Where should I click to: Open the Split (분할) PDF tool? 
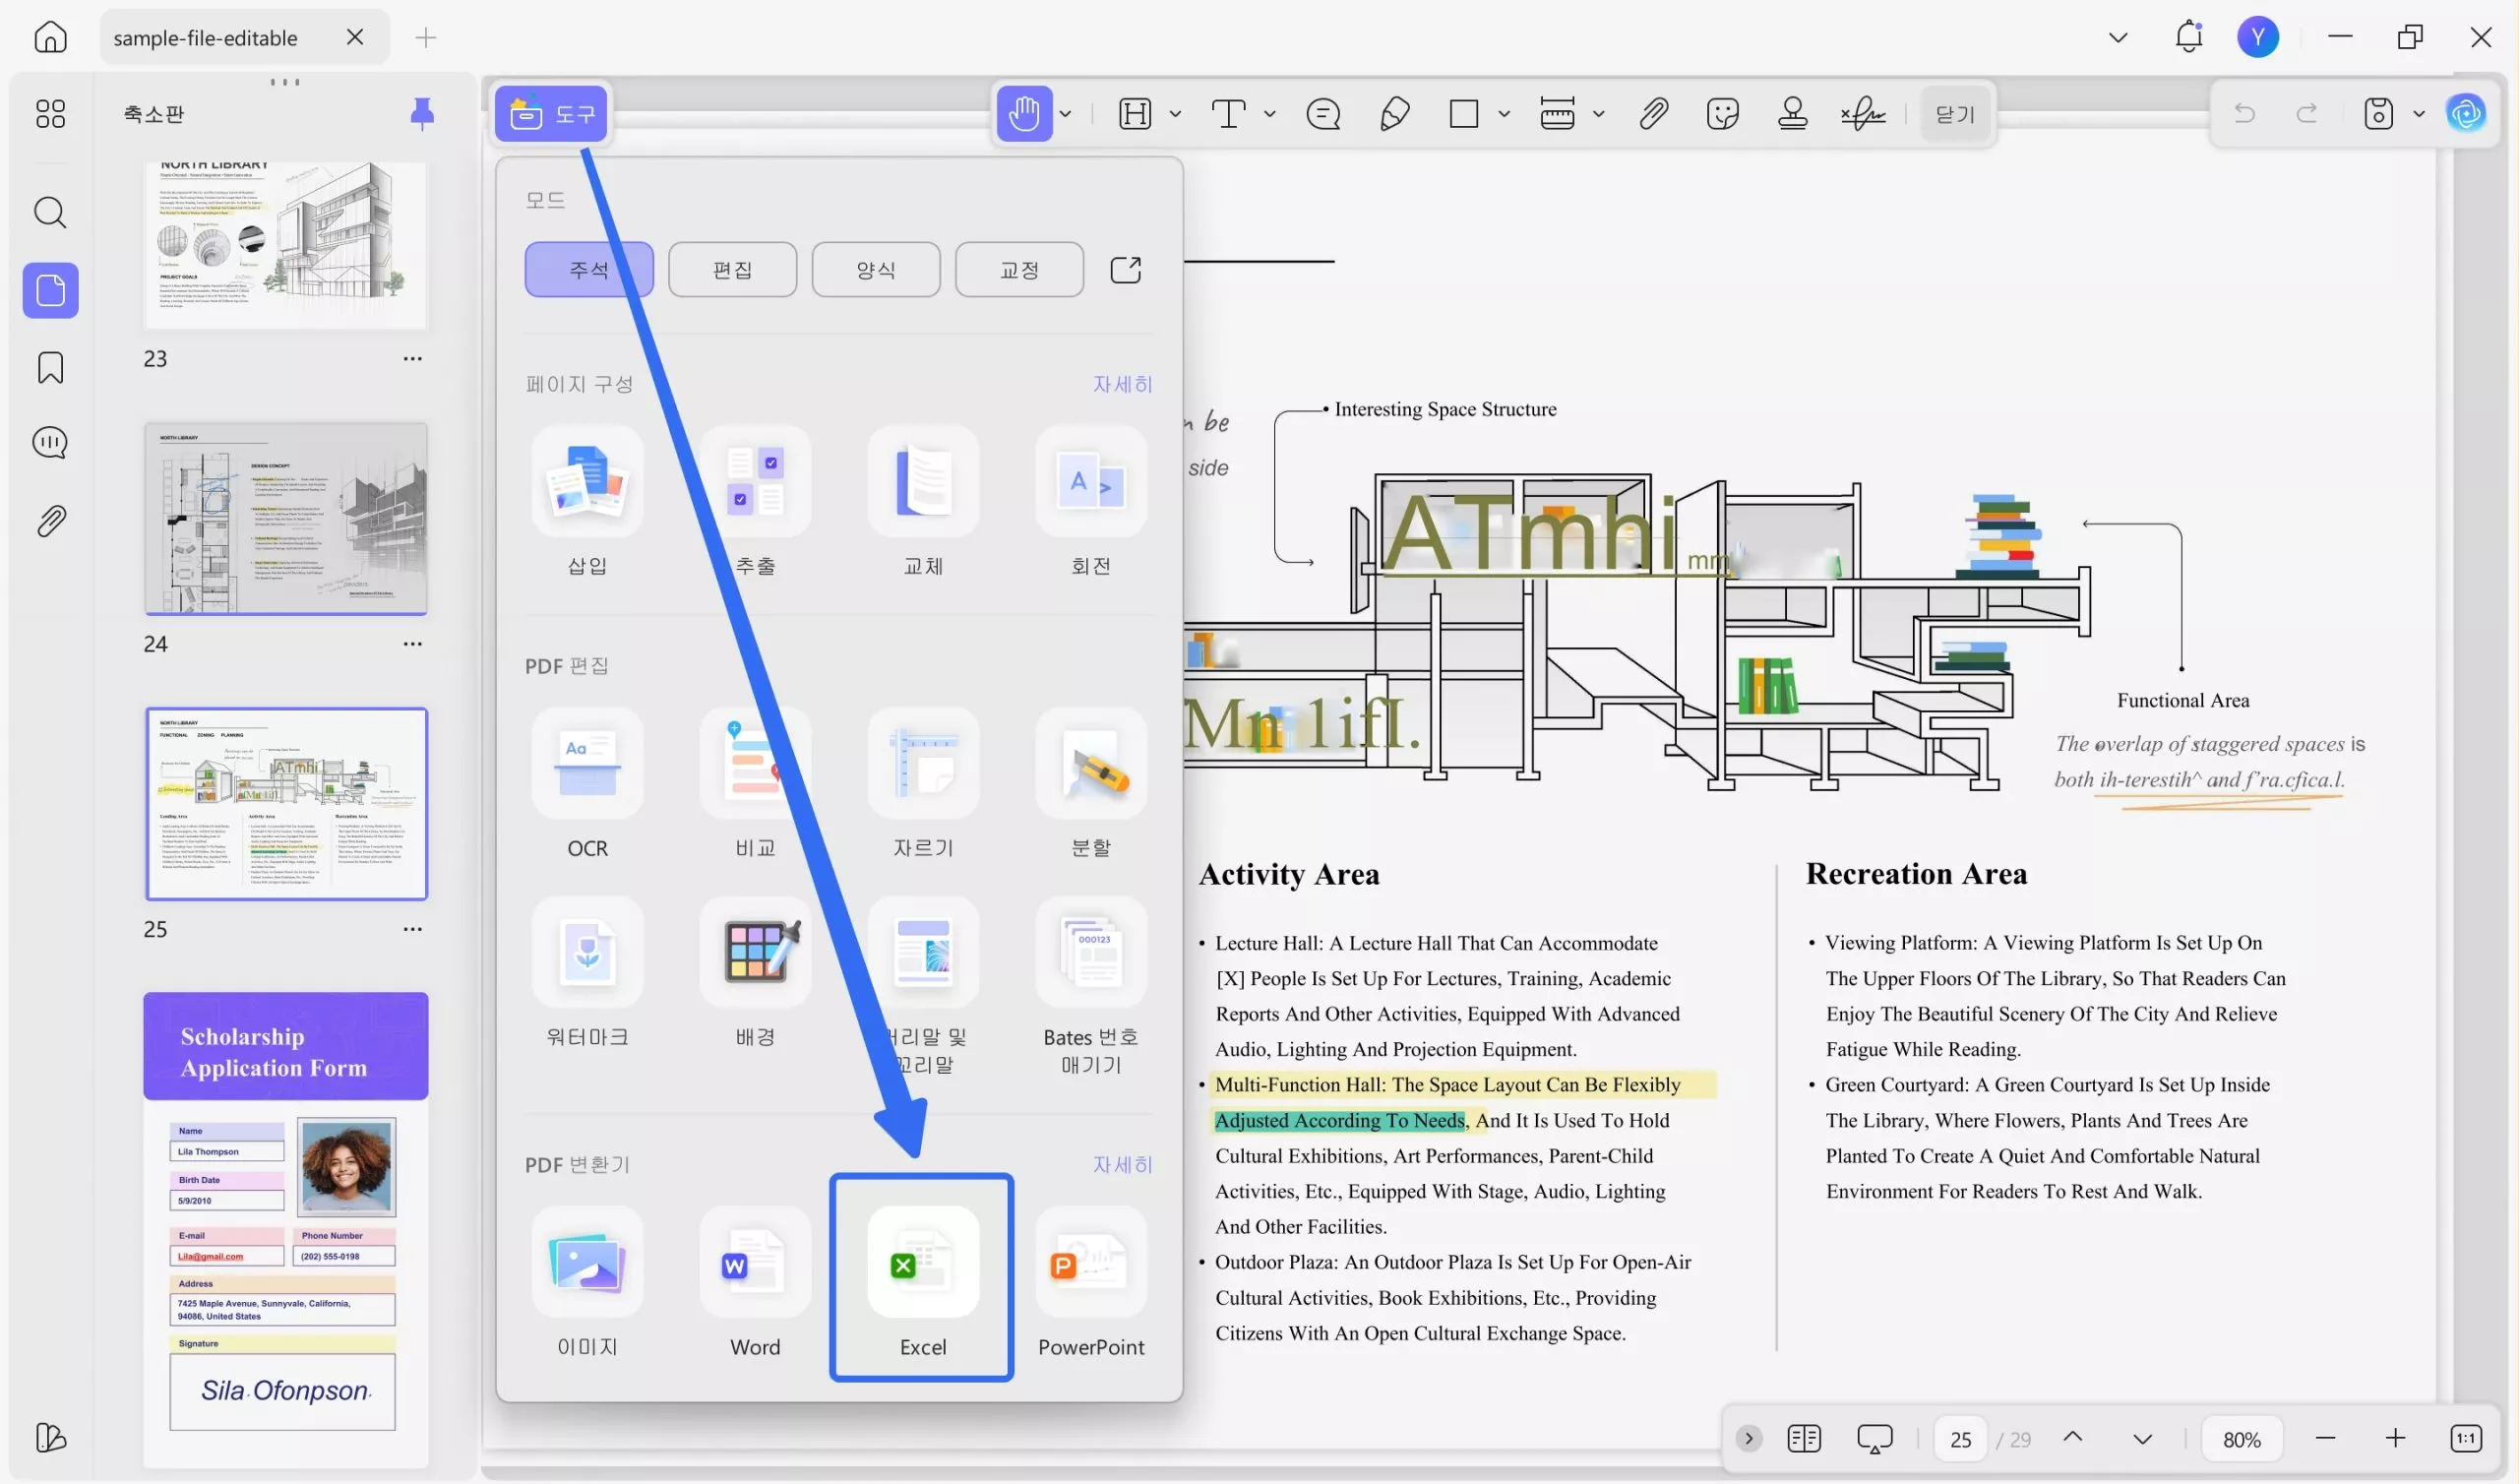1090,762
